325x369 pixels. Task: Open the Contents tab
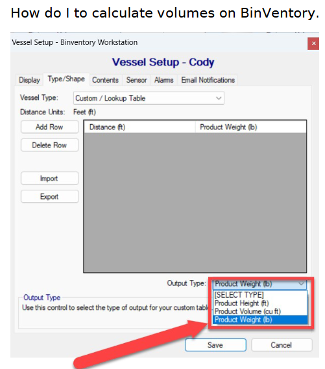[105, 80]
